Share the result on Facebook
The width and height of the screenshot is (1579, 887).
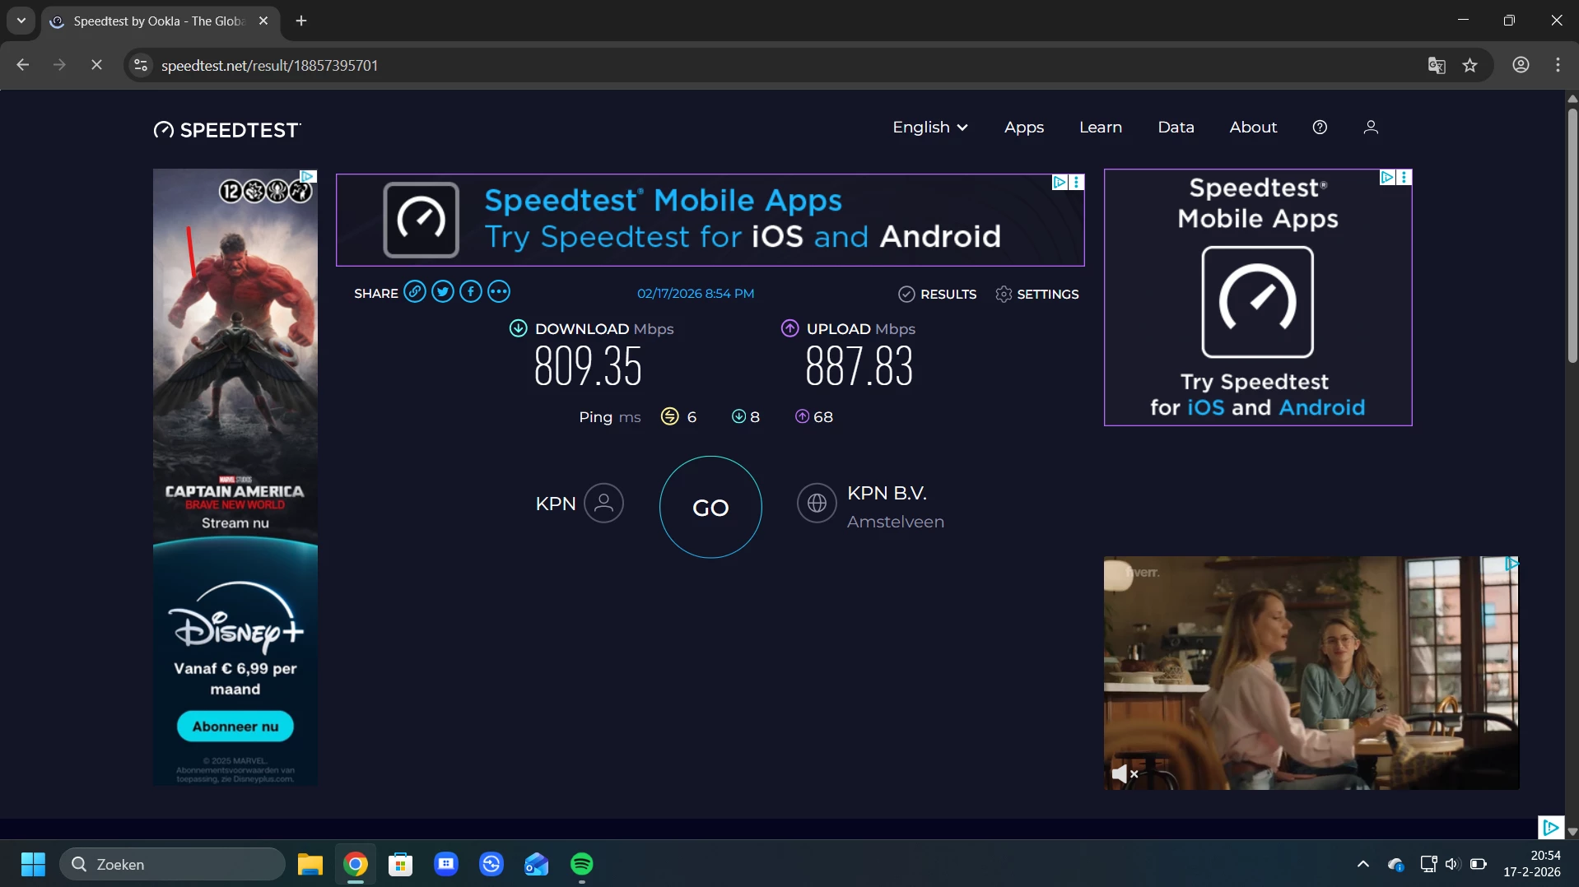point(471,292)
